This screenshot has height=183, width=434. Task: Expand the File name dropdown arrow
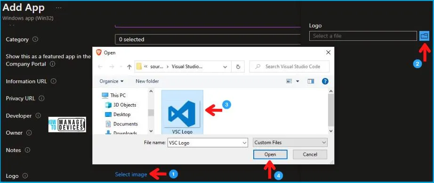[244, 143]
